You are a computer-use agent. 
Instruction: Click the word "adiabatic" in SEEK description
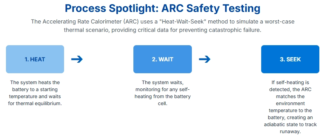click(x=274, y=124)
